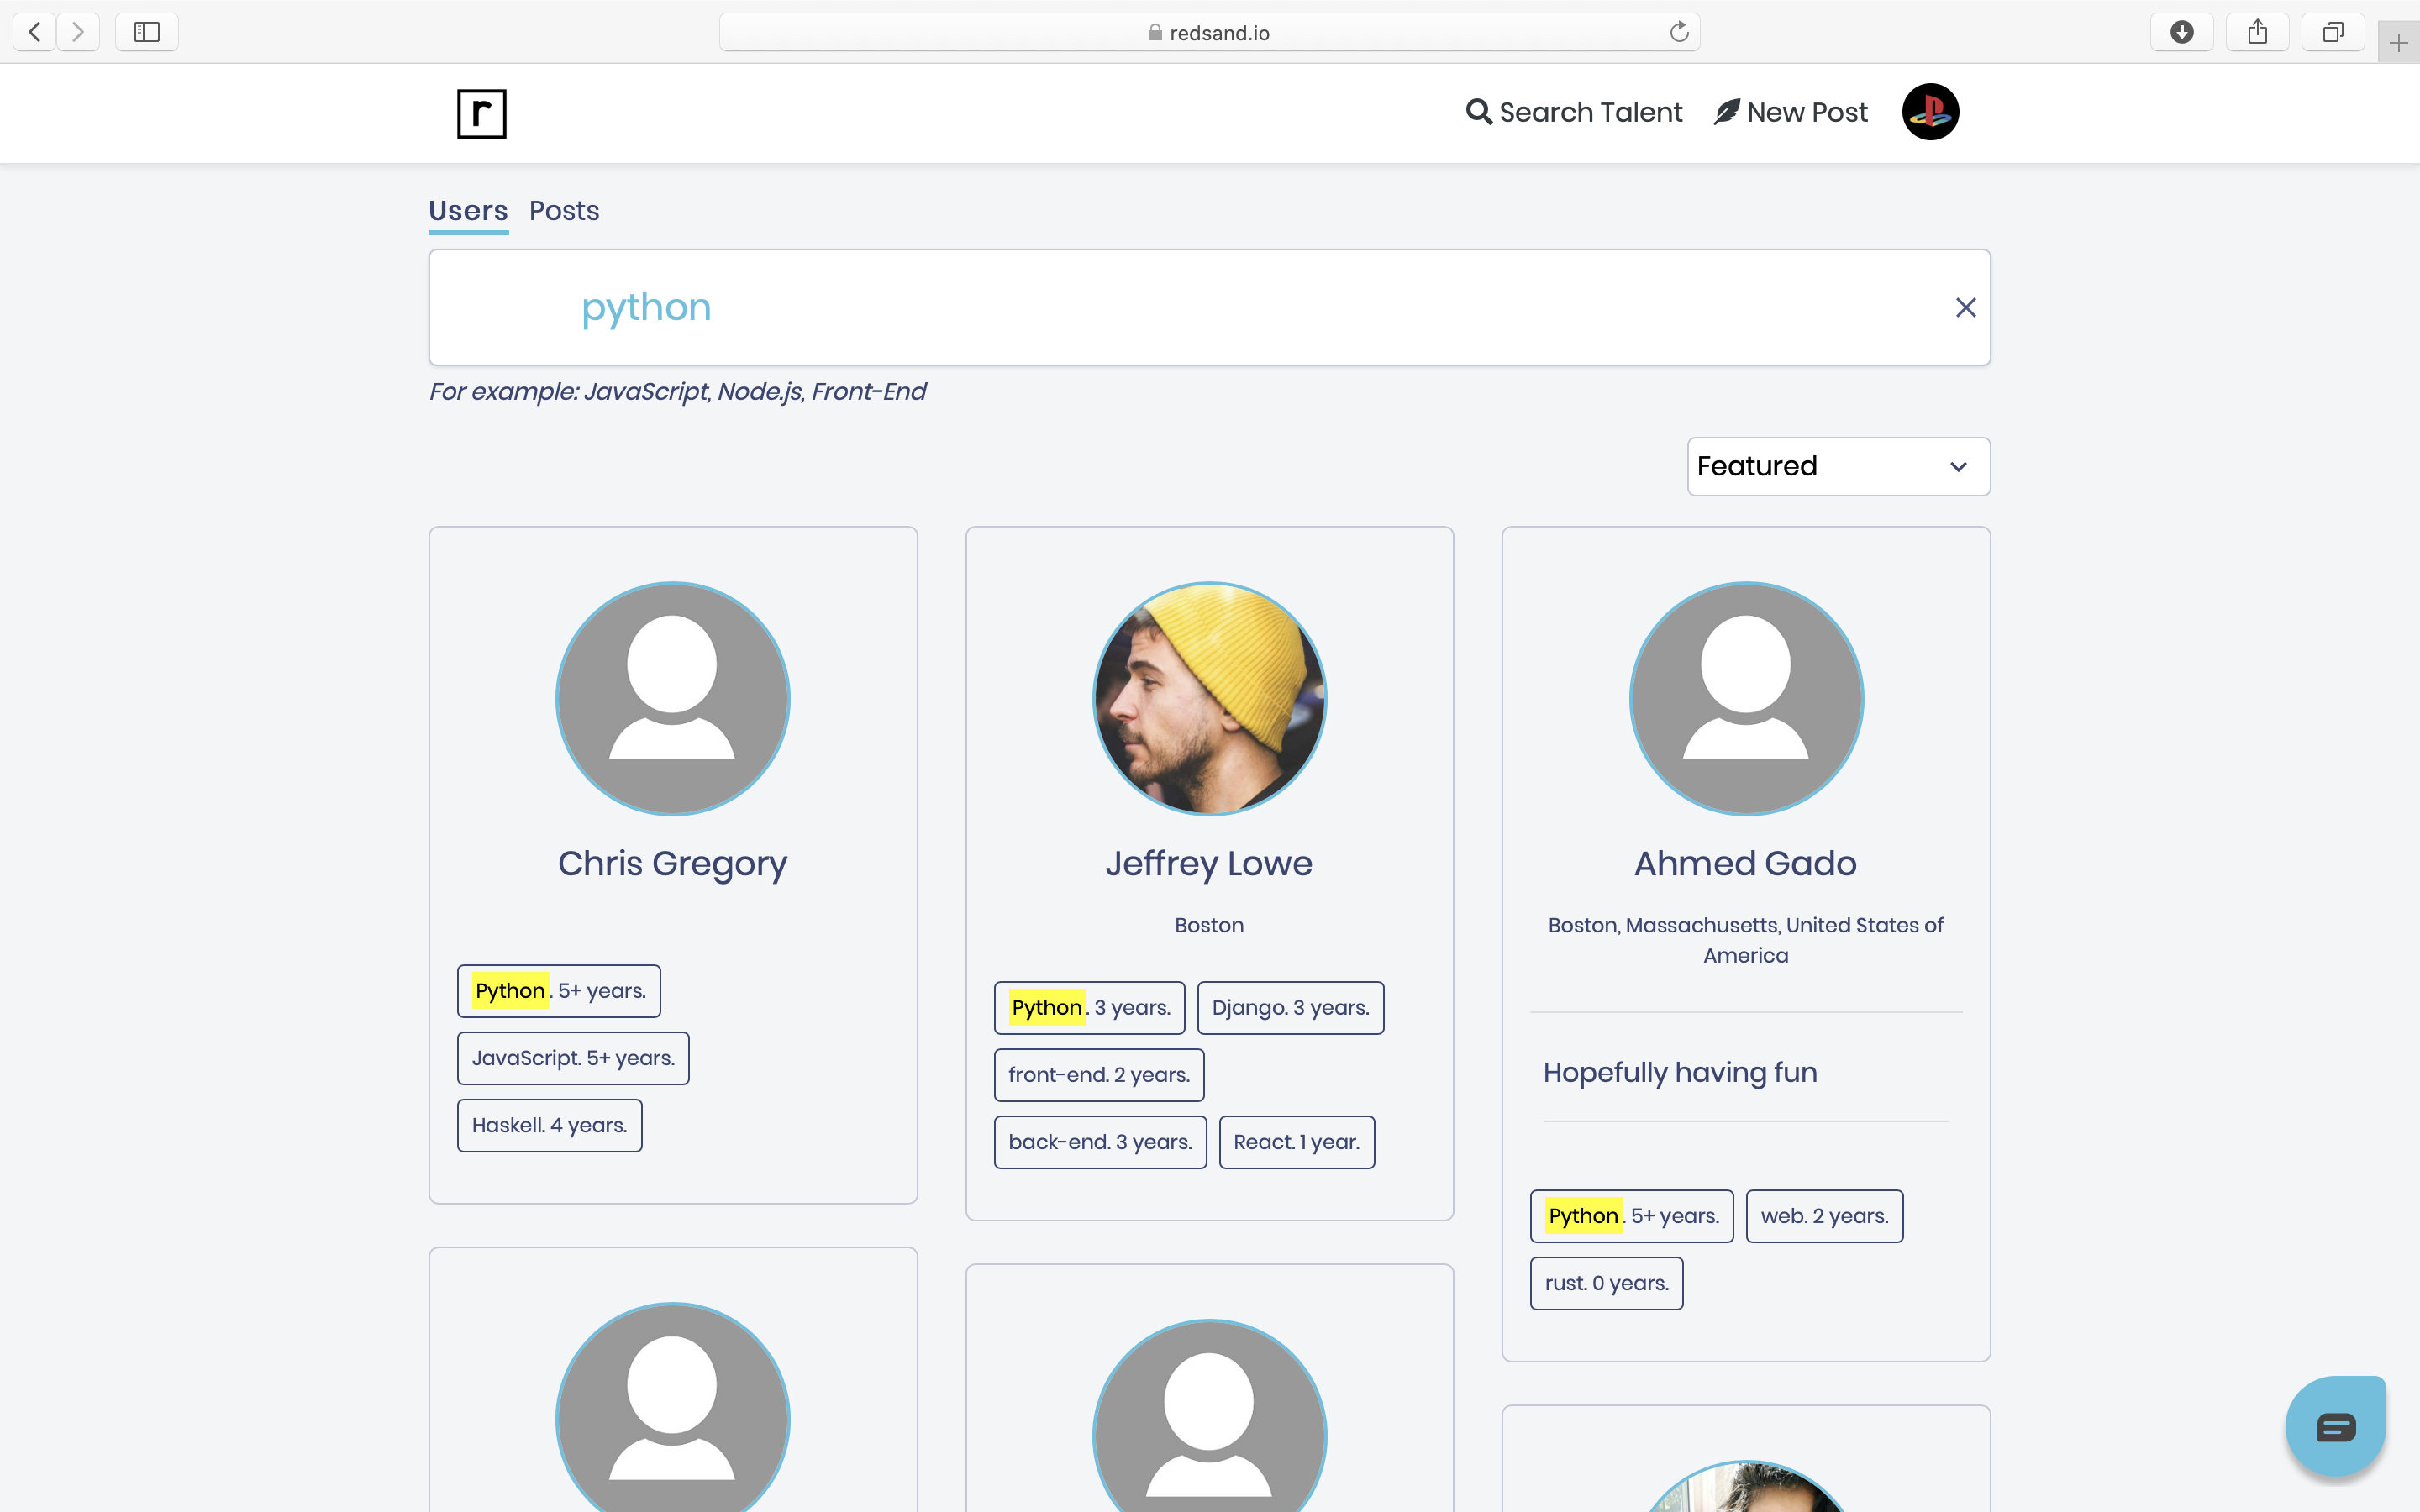Clear the python search with the X
2420x1512 pixels.
click(x=1965, y=307)
